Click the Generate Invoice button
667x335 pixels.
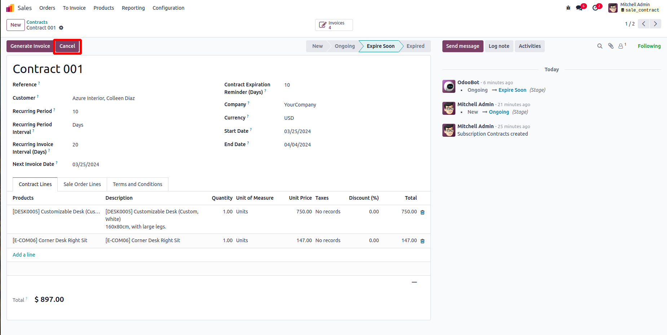(x=30, y=46)
